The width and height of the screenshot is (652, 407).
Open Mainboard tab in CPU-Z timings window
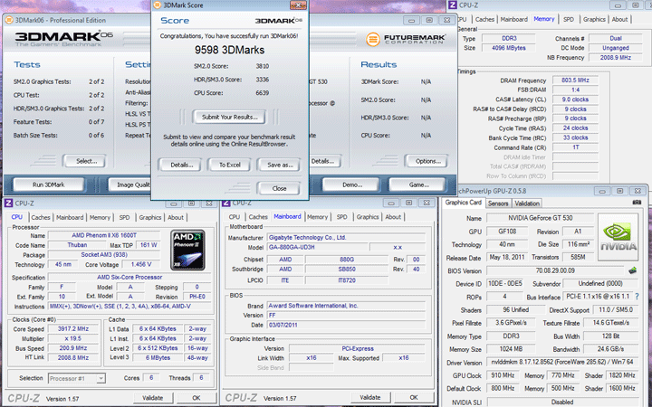pyautogui.click(x=514, y=19)
